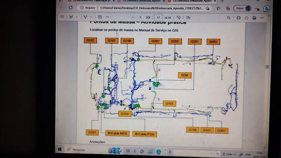This screenshot has width=281, height=158.
Task: Open the PDF table of contents icon
Action: tap(62, 17)
